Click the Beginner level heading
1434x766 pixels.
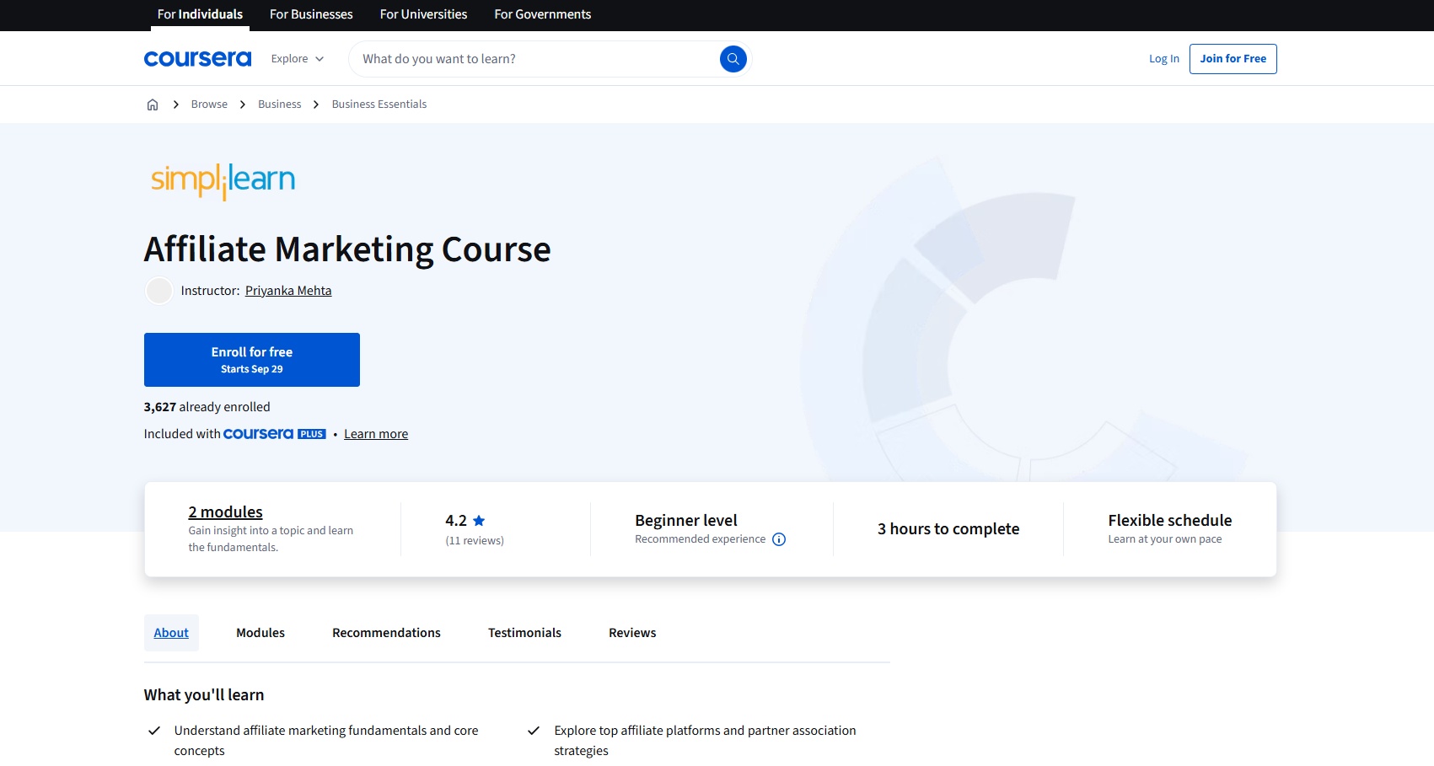coord(686,521)
